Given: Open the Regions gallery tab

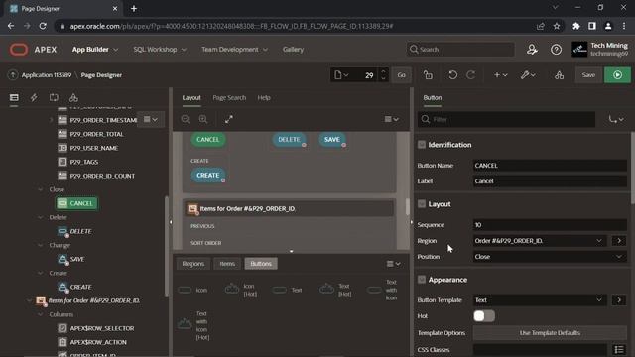Looking at the screenshot, I should click(x=193, y=264).
